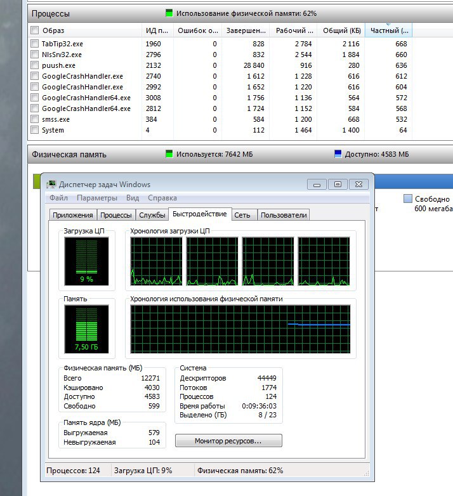Sort by the Частный column header
The height and width of the screenshot is (496, 453).
388,30
